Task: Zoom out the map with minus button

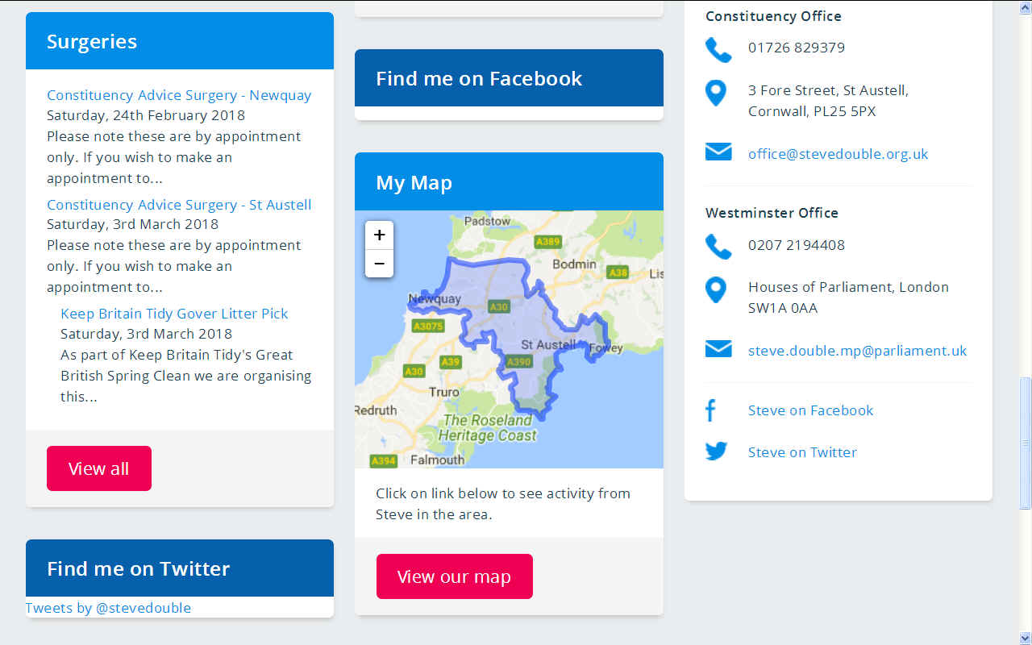Action: (x=379, y=264)
